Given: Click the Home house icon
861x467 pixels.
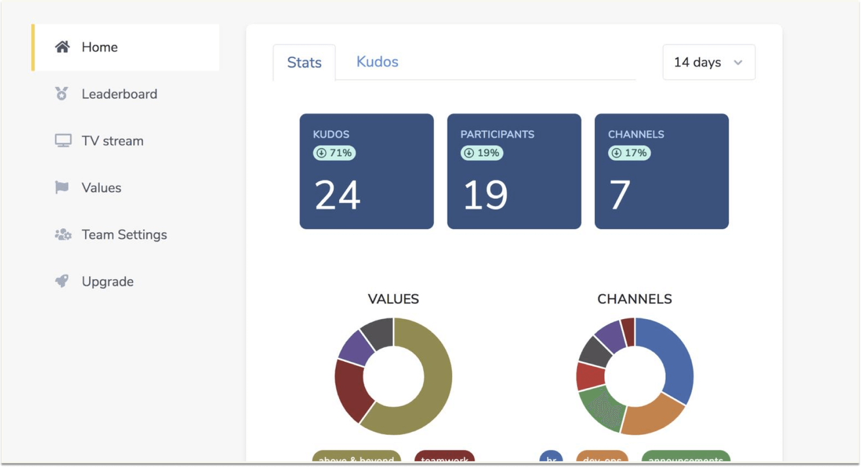Looking at the screenshot, I should 62,47.
